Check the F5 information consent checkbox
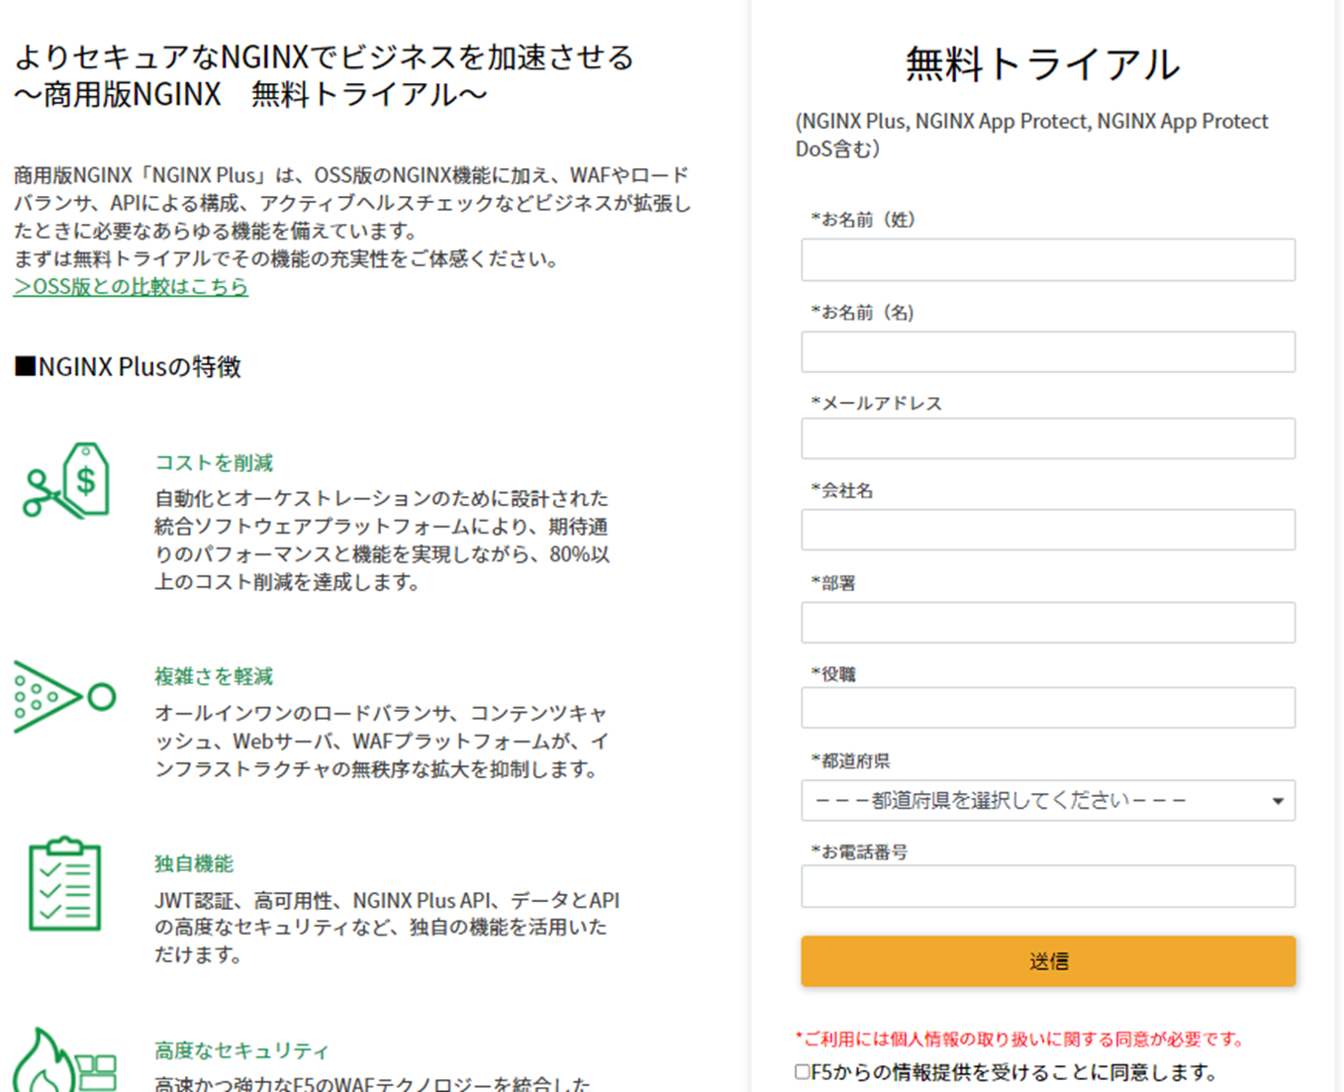This screenshot has width=1344, height=1092. click(803, 1072)
